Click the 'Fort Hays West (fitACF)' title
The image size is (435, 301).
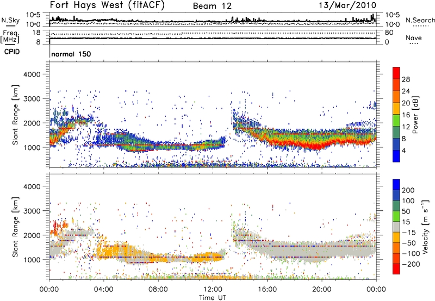(x=107, y=5)
